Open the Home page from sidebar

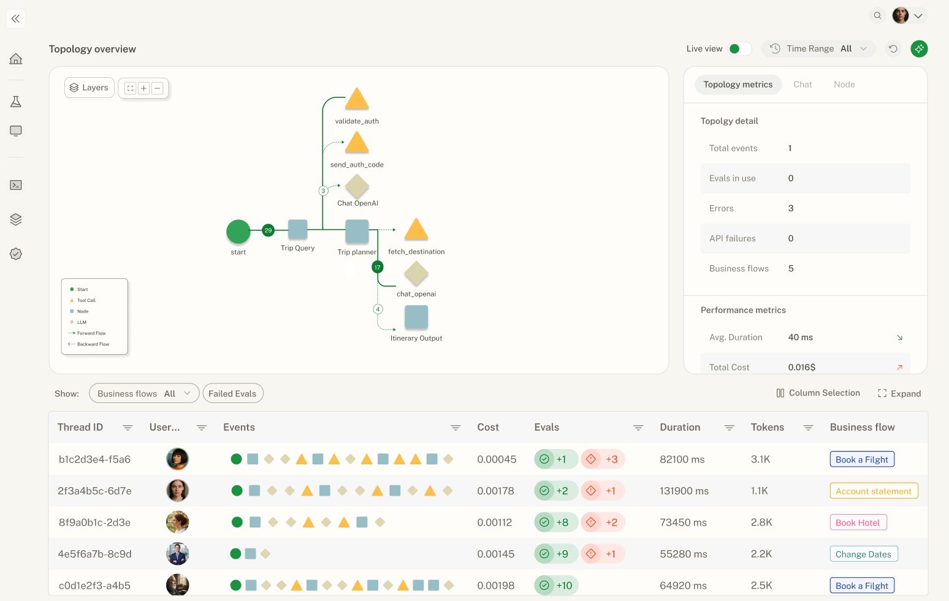(x=16, y=59)
